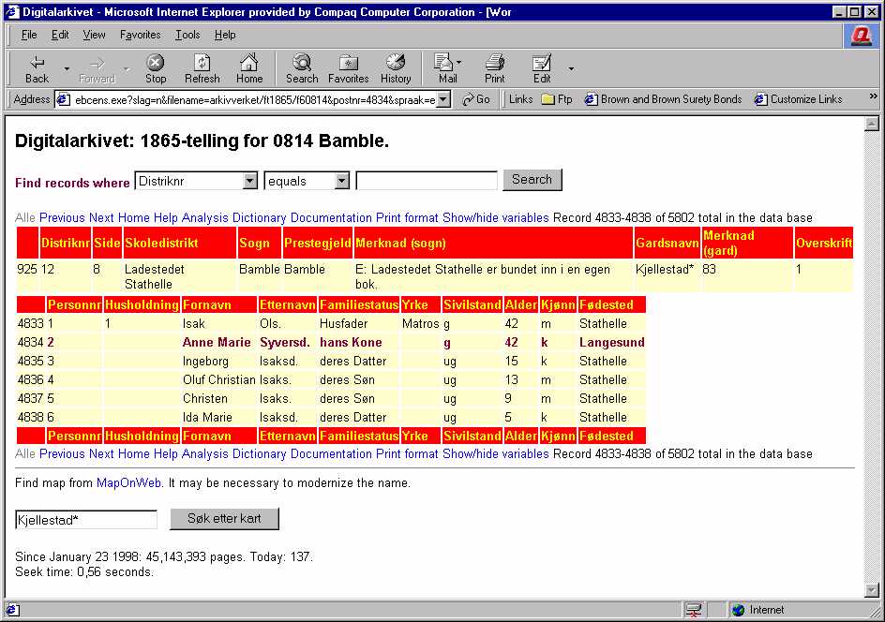
Task: Click the top Familiestatus column header
Action: tap(359, 305)
